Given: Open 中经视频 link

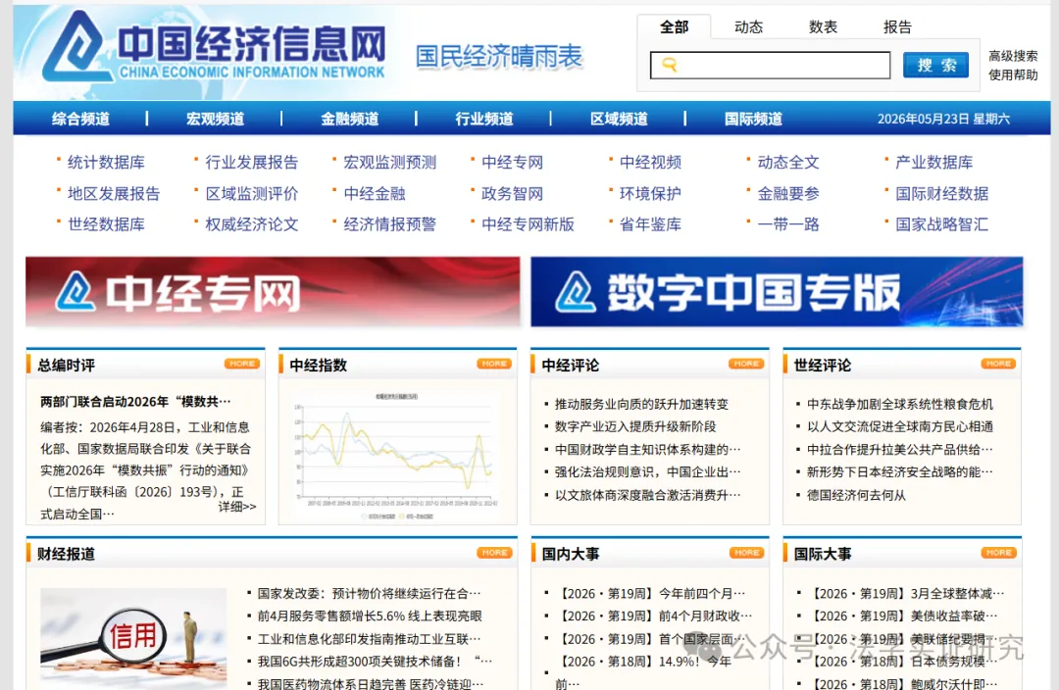Looking at the screenshot, I should pyautogui.click(x=650, y=162).
